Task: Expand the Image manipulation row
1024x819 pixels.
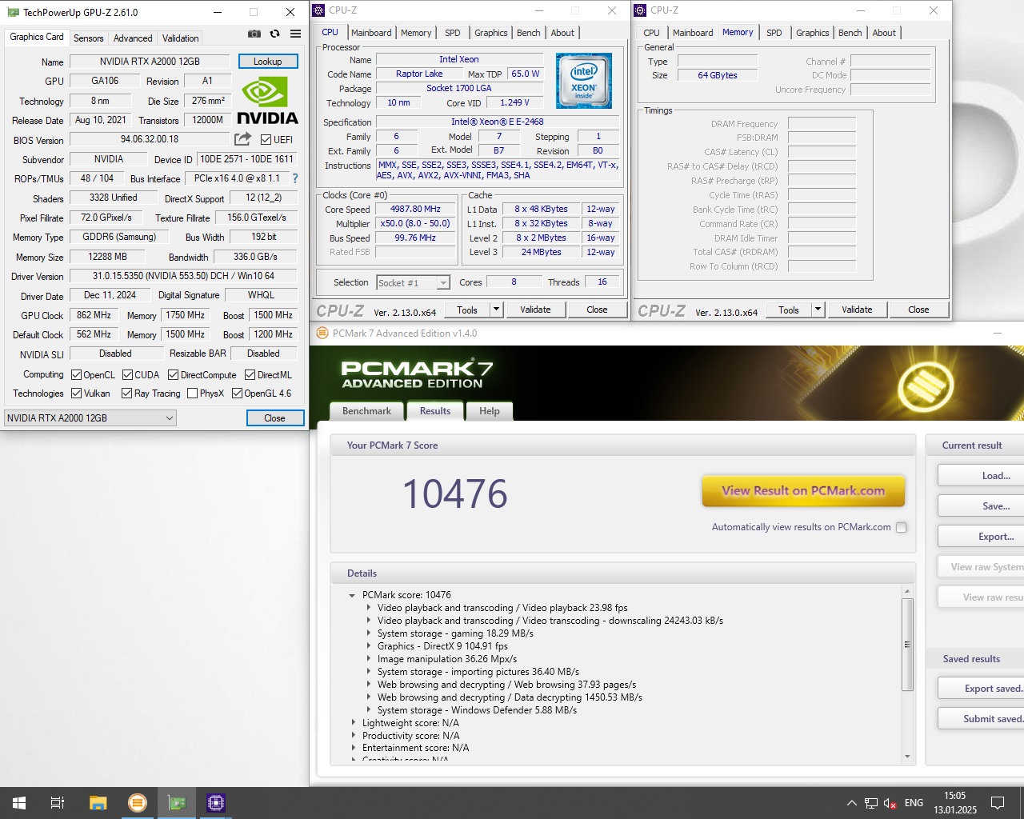Action: pos(368,659)
